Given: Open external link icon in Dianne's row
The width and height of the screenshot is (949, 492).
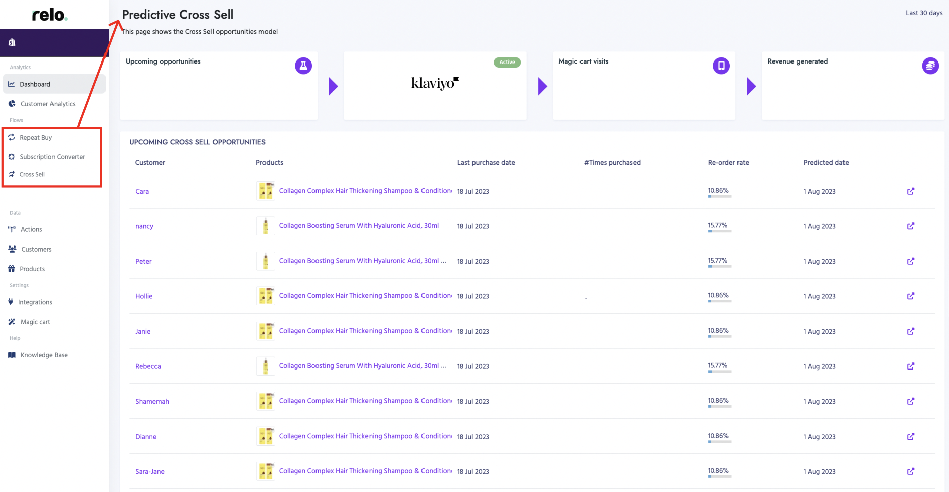Looking at the screenshot, I should (x=911, y=436).
